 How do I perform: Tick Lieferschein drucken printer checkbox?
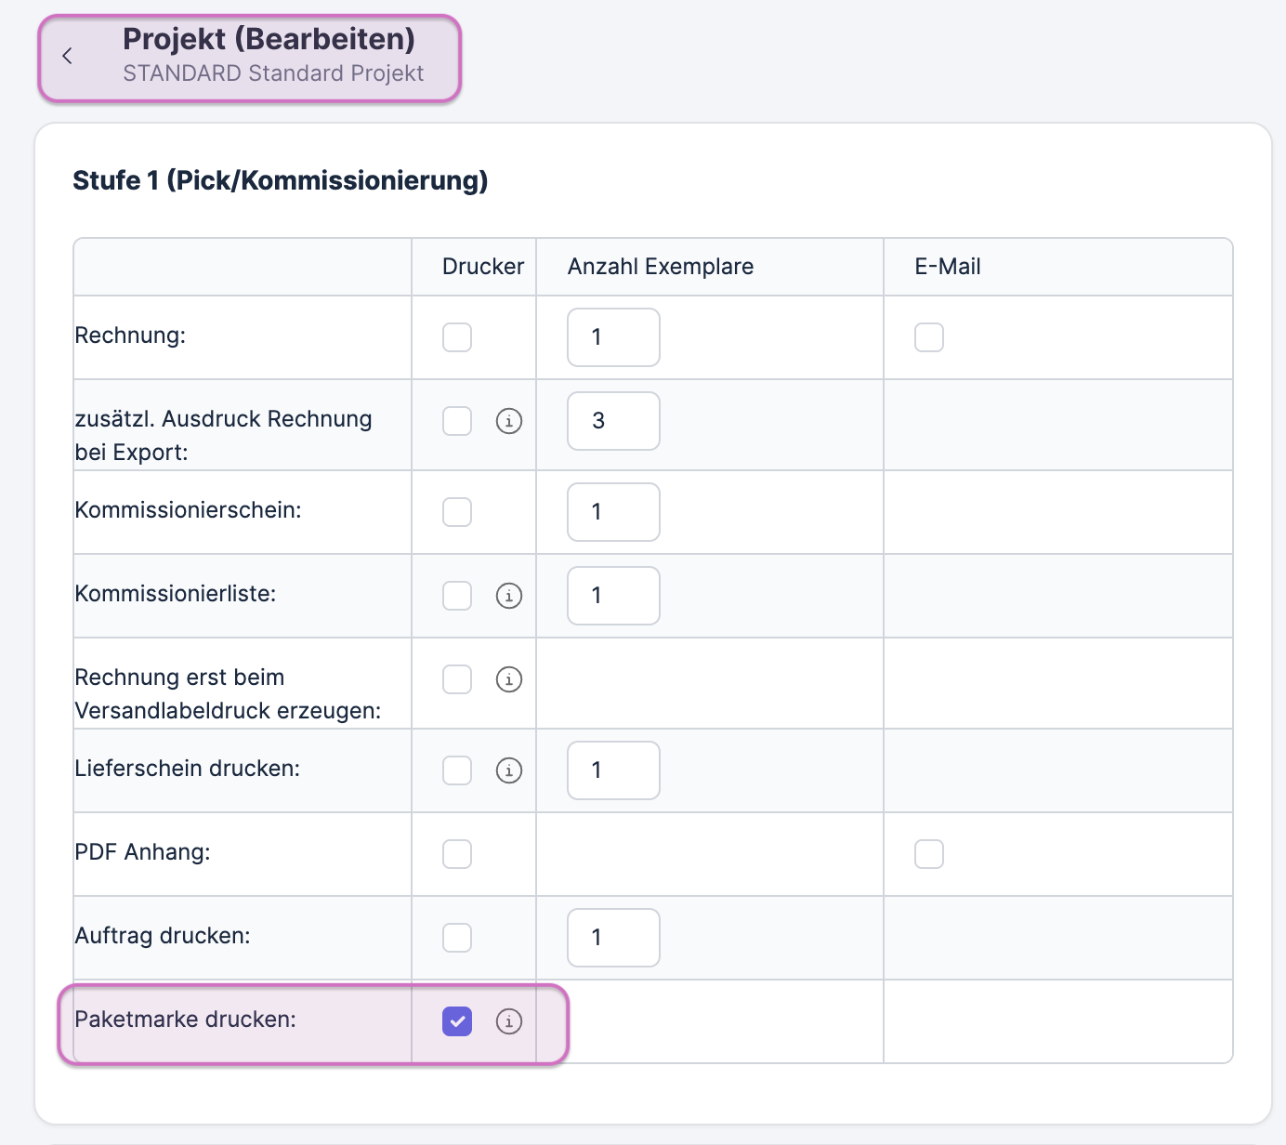(x=457, y=770)
